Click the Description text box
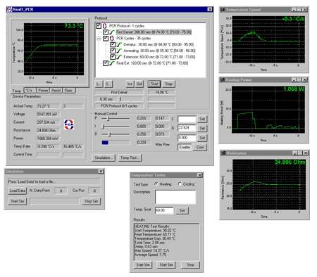317x277 pixels. (175, 197)
